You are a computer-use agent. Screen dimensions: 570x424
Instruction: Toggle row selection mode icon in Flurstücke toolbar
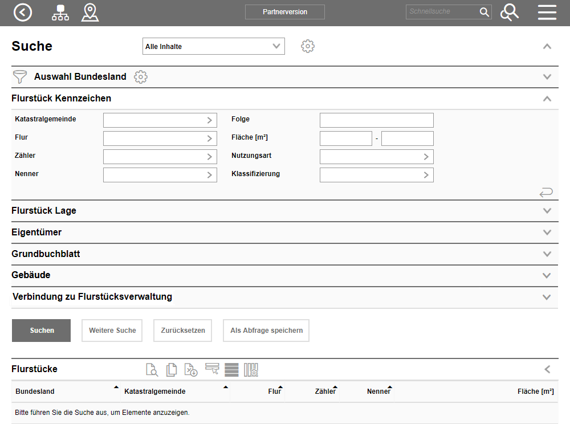(212, 369)
